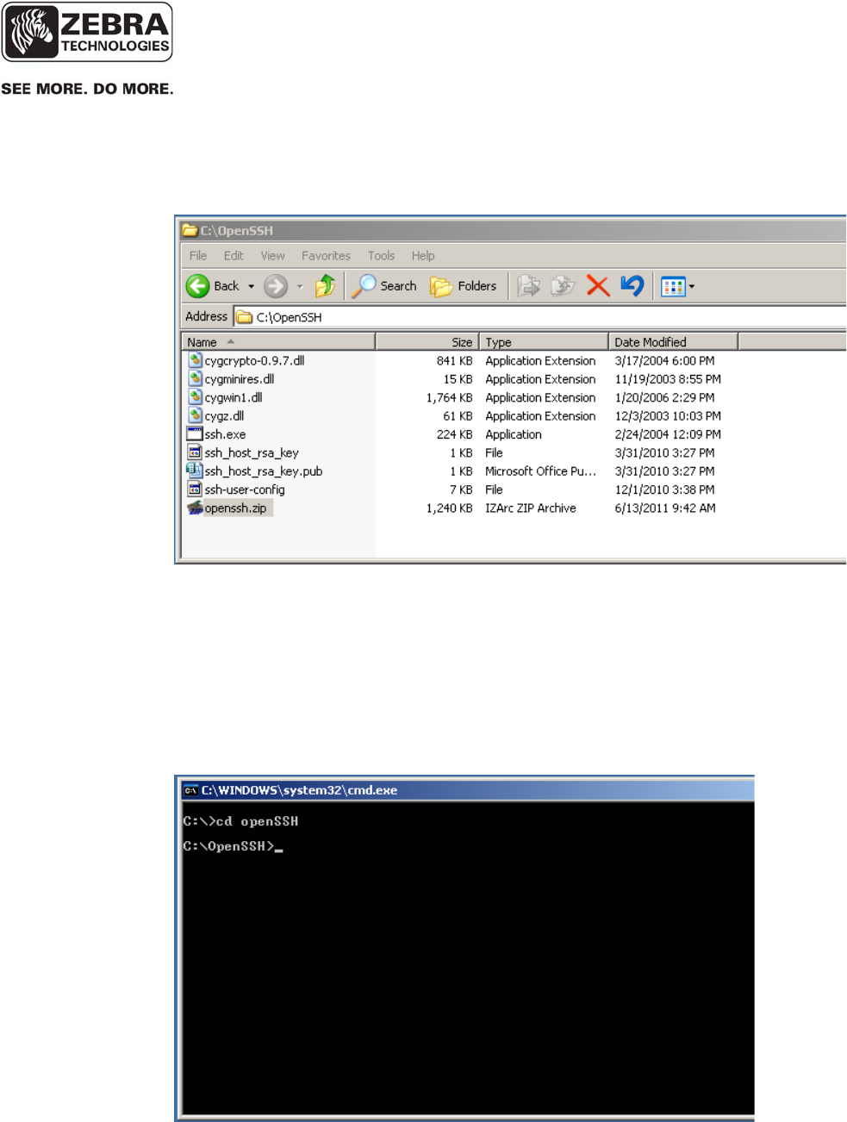Click the 2/24/2004 12:09 PM date

coord(668,435)
